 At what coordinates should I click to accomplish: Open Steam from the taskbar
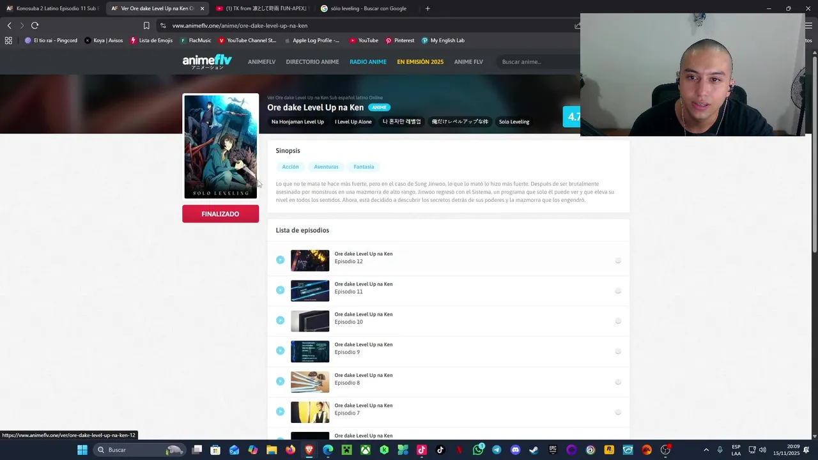[534, 450]
